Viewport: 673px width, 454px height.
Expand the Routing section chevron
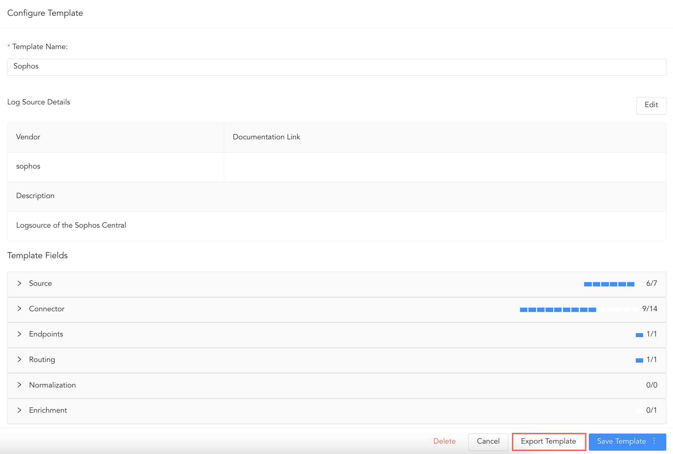(x=19, y=360)
